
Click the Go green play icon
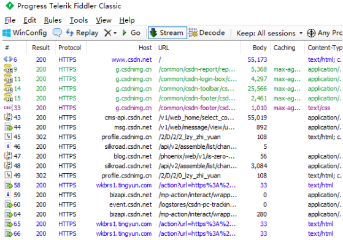coord(125,32)
